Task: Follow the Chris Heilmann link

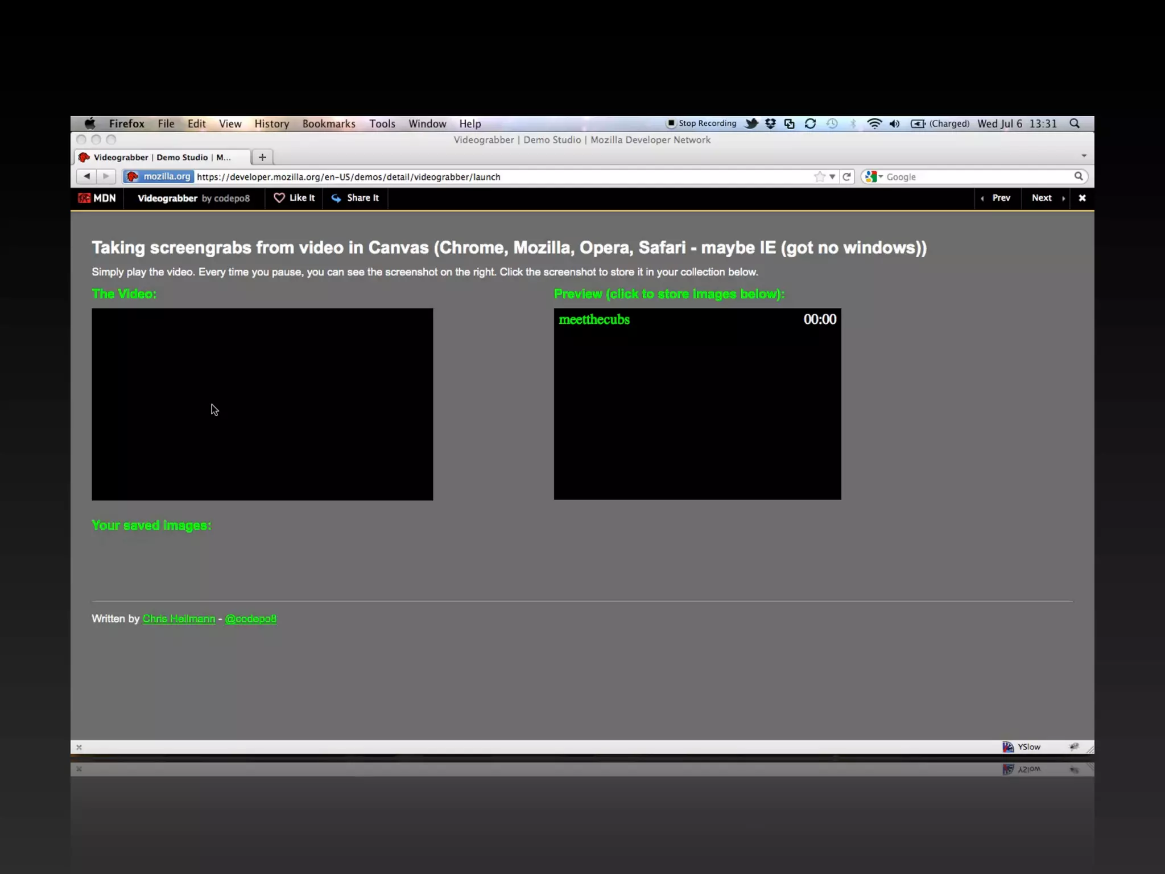Action: (x=179, y=619)
